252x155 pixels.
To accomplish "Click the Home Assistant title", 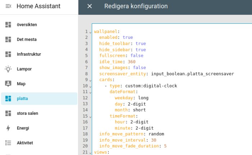I will point(39,6).
